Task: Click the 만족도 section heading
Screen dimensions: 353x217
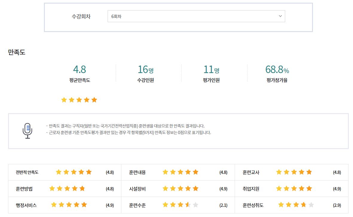Action: (x=17, y=52)
